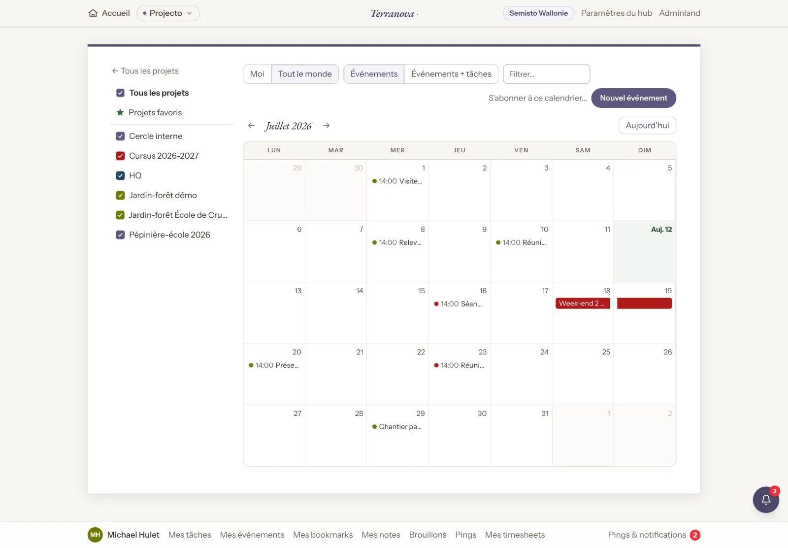This screenshot has width=788, height=548.
Task: Open notification bell floating button
Action: [x=766, y=500]
